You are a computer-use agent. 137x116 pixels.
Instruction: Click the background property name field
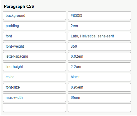[34, 16]
